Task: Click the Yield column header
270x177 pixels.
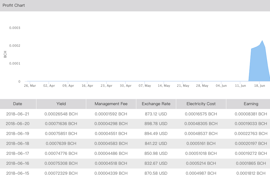Action: pyautogui.click(x=61, y=104)
